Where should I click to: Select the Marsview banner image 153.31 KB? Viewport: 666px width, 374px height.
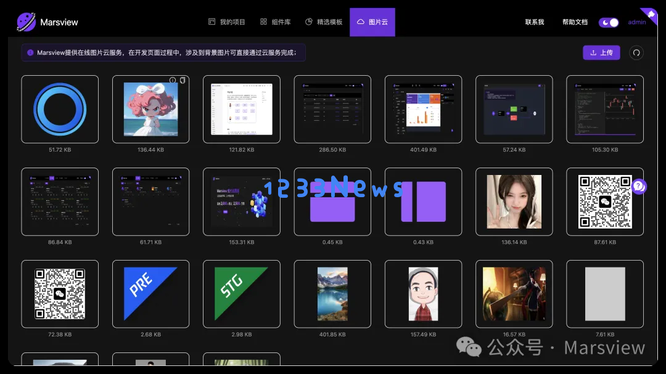[x=242, y=201]
